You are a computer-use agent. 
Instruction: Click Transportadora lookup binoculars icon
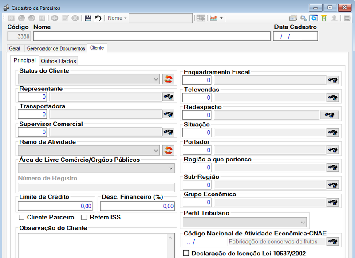coord(168,114)
